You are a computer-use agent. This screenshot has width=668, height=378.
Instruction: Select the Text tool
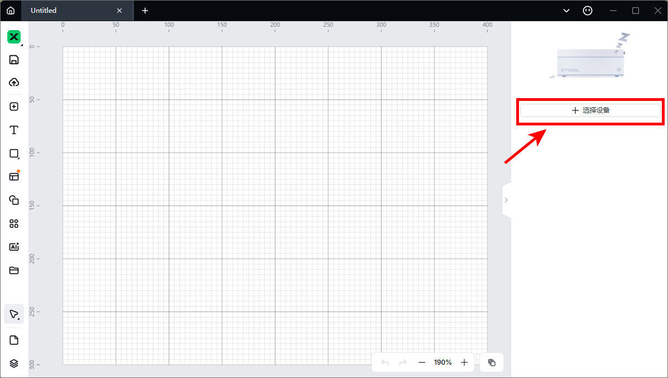pyautogui.click(x=14, y=130)
